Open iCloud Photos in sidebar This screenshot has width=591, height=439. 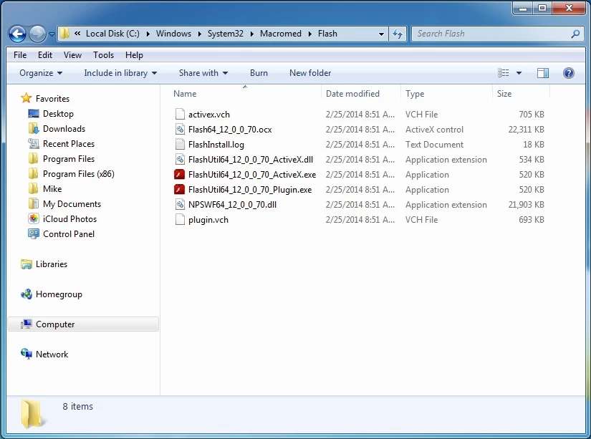click(x=69, y=219)
